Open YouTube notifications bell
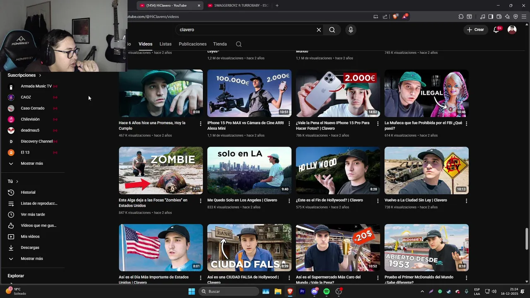This screenshot has width=530, height=298. click(x=496, y=30)
